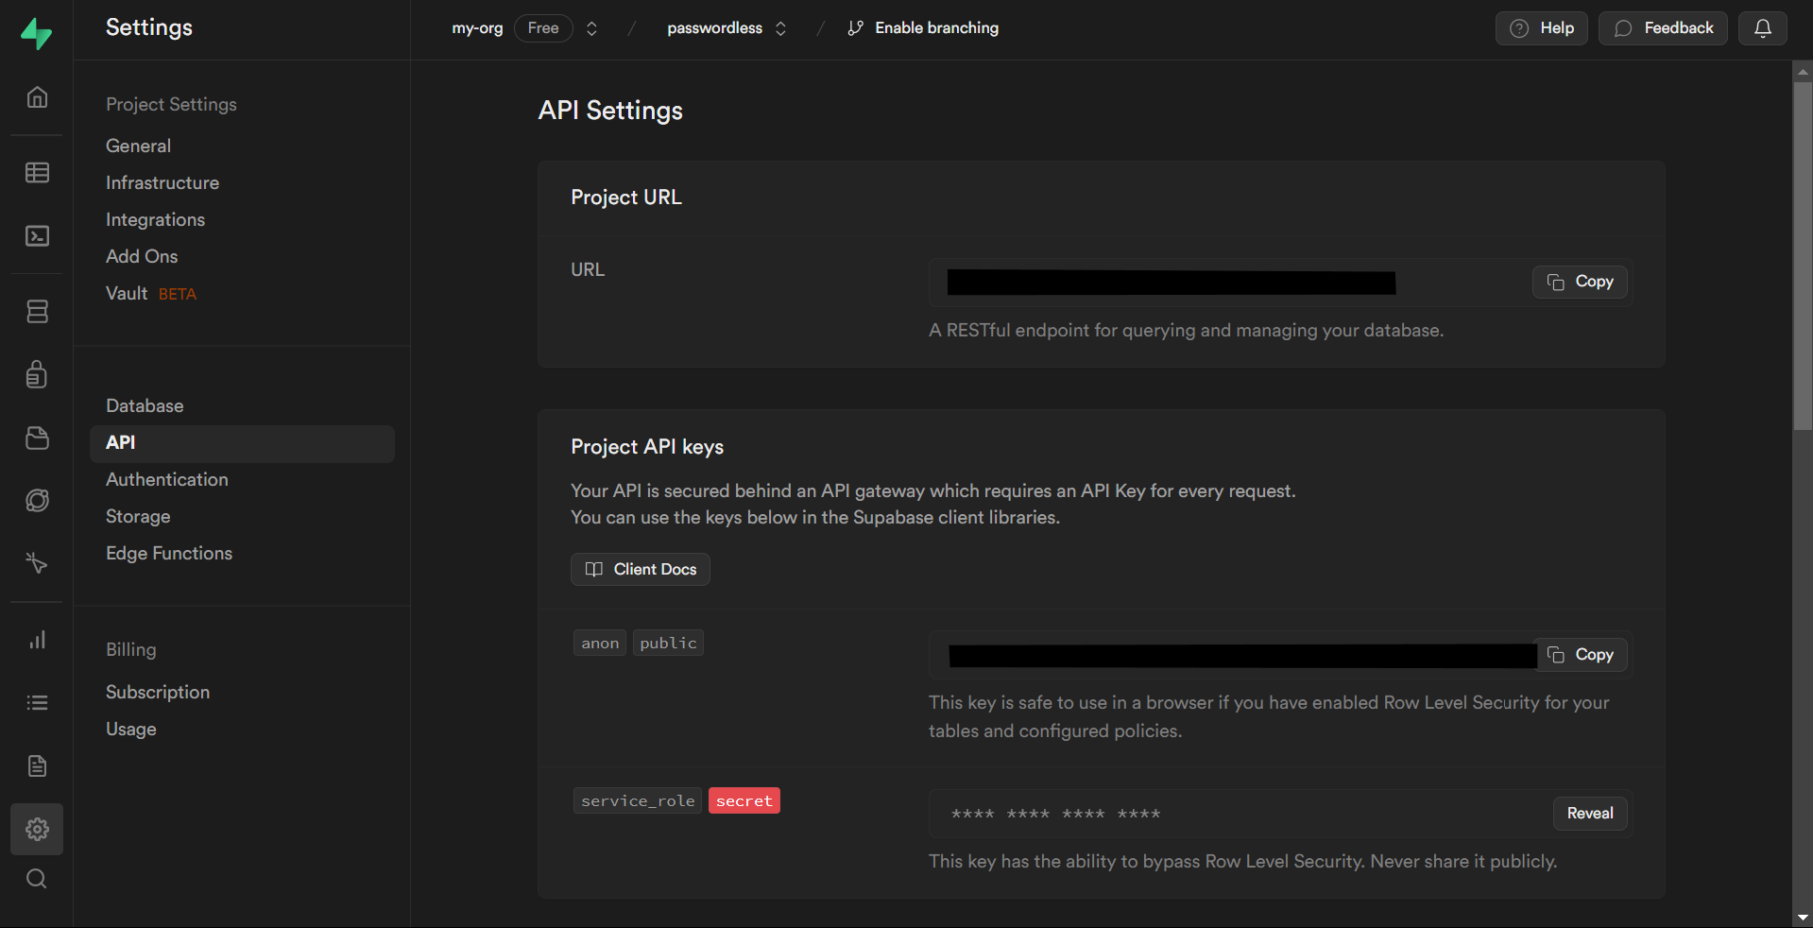Open the Edge Functions icon in sidebar
The width and height of the screenshot is (1813, 928).
click(37, 500)
